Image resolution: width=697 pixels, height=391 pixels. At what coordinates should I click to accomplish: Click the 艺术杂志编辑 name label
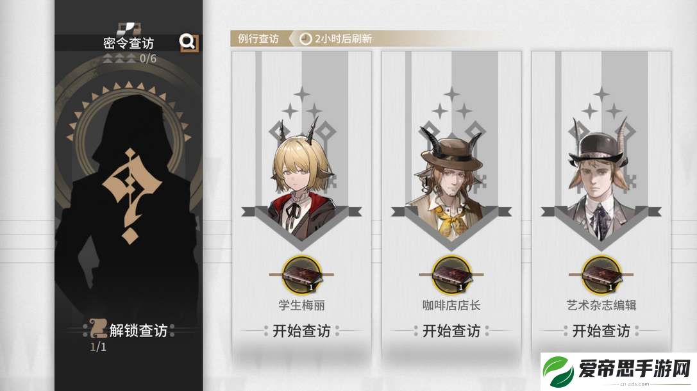(601, 305)
